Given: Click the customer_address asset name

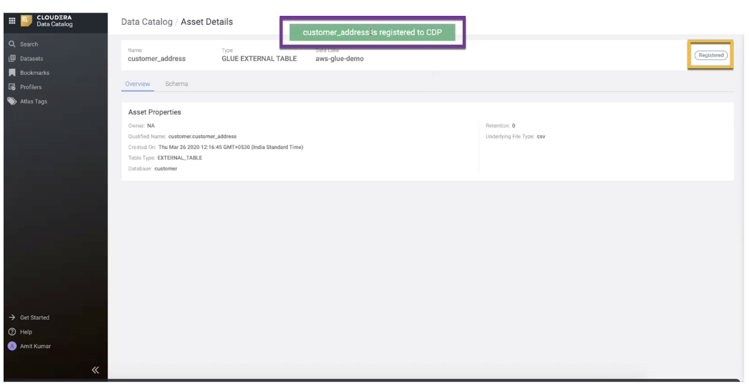Looking at the screenshot, I should (x=157, y=59).
